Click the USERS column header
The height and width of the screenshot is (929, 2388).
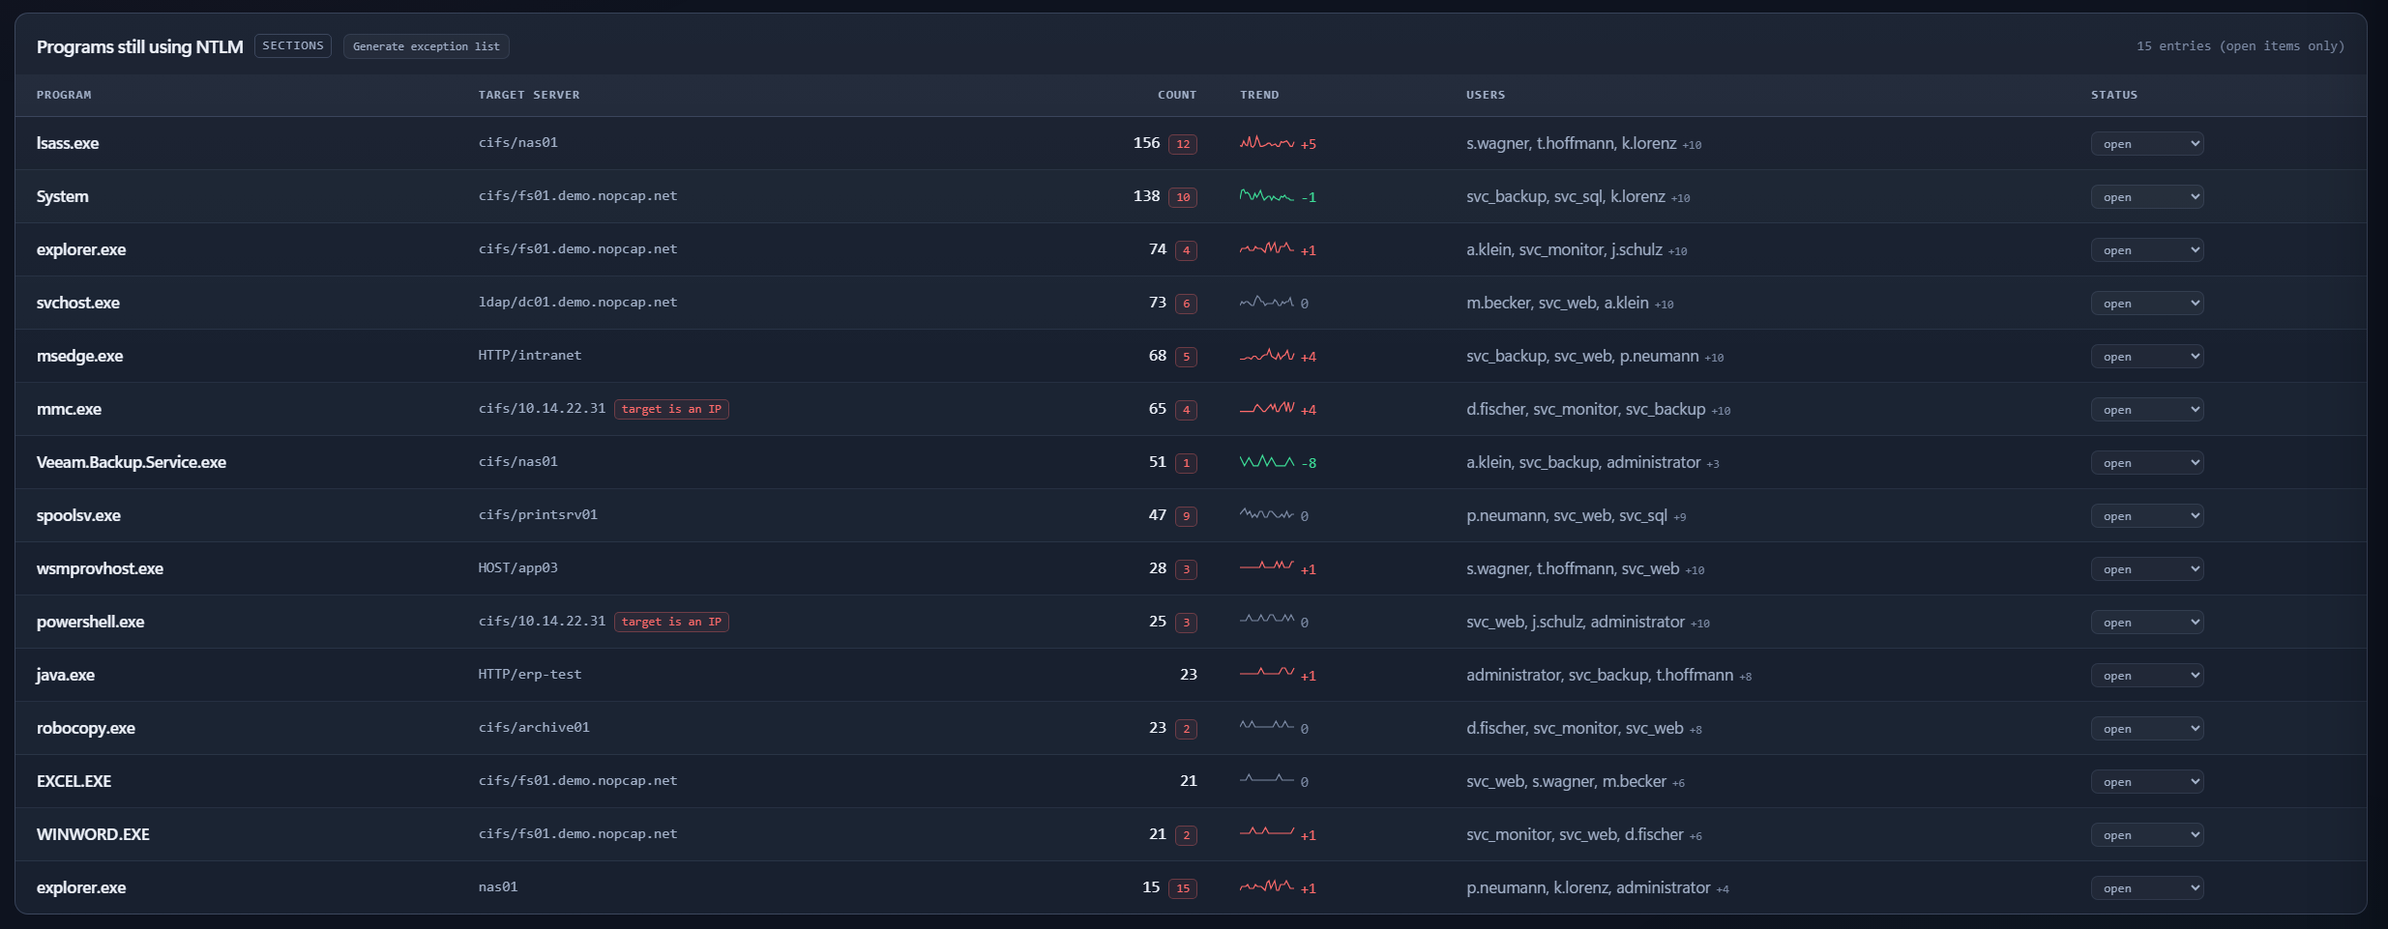point(1486,95)
